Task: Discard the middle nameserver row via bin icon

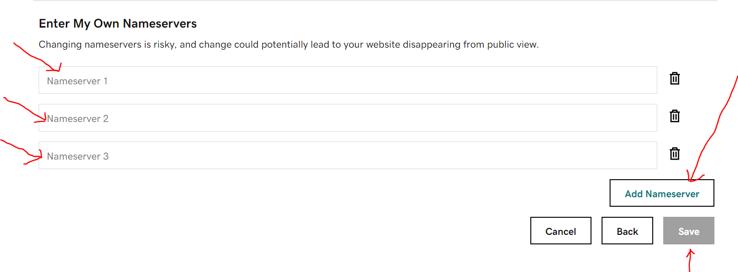Action: 675,116
